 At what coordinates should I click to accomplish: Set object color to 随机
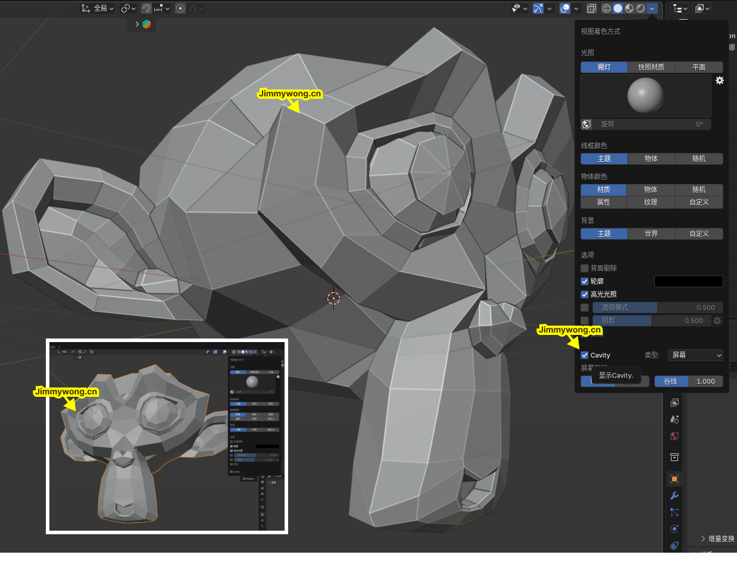(x=699, y=190)
